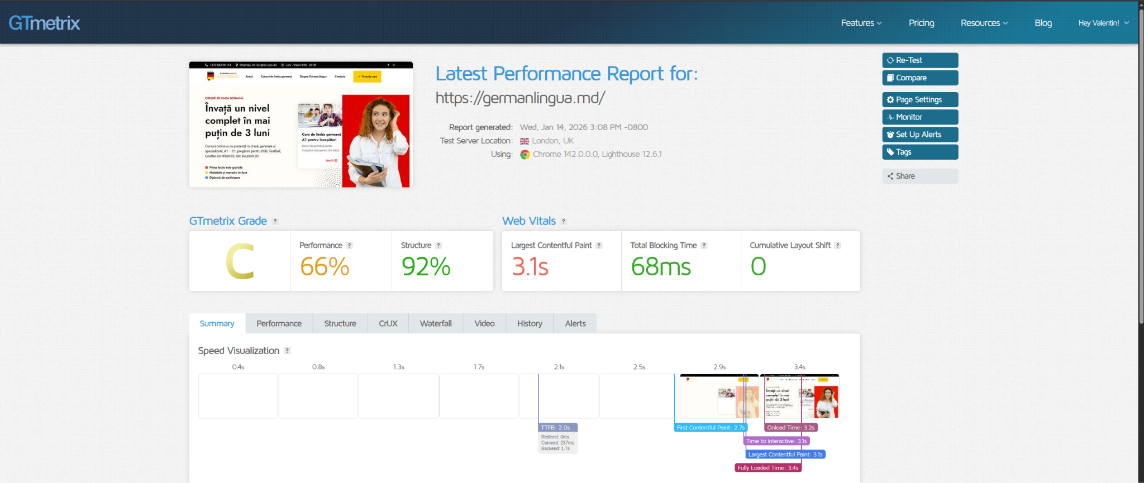The width and height of the screenshot is (1144, 483).
Task: Open the Performance score help icon
Action: (349, 246)
